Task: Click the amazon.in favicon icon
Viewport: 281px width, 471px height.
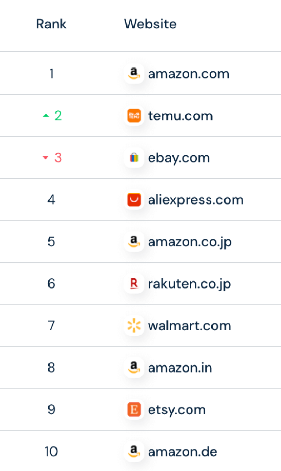Action: [134, 368]
